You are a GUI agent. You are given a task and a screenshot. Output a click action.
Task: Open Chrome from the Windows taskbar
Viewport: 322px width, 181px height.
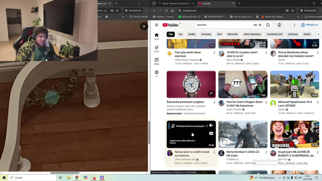click(77, 178)
